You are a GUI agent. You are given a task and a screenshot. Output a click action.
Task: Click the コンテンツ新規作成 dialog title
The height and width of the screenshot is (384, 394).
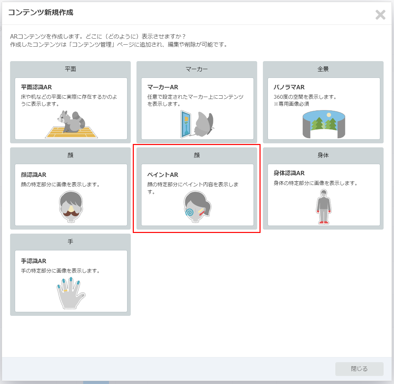click(41, 12)
